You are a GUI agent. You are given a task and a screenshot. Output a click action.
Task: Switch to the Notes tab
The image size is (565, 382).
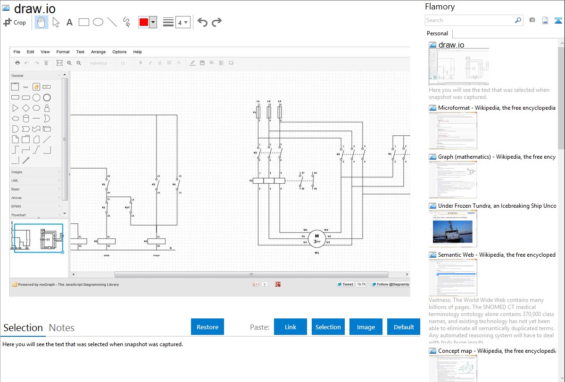pyautogui.click(x=62, y=328)
